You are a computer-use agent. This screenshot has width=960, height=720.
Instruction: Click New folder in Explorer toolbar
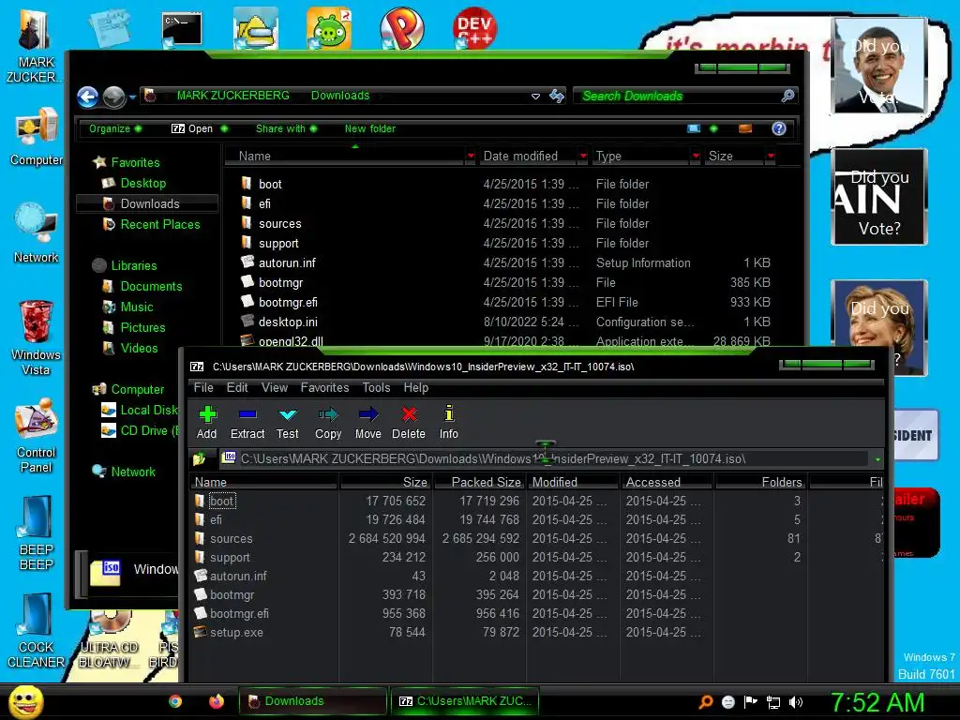pyautogui.click(x=369, y=128)
